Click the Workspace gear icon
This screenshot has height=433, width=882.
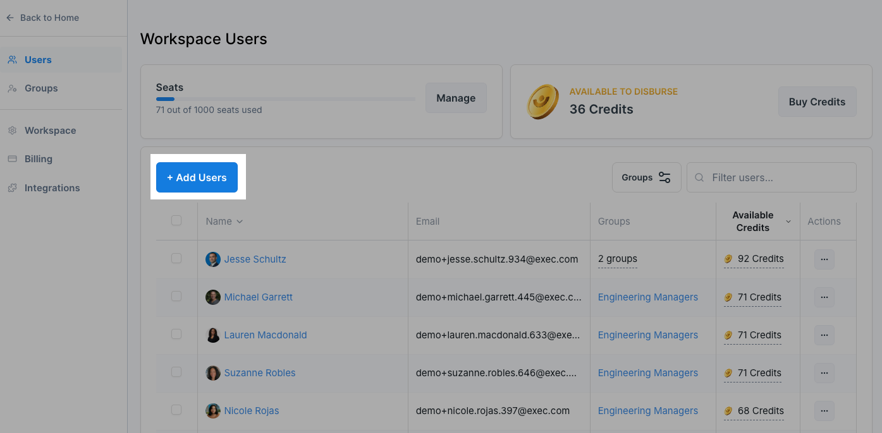pyautogui.click(x=12, y=131)
